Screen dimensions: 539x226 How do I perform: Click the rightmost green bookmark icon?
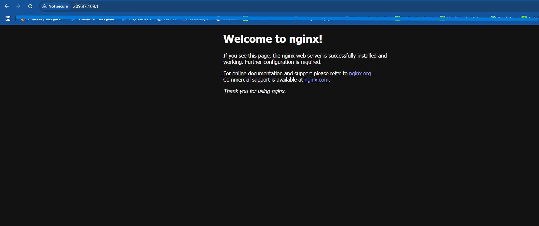524,18
